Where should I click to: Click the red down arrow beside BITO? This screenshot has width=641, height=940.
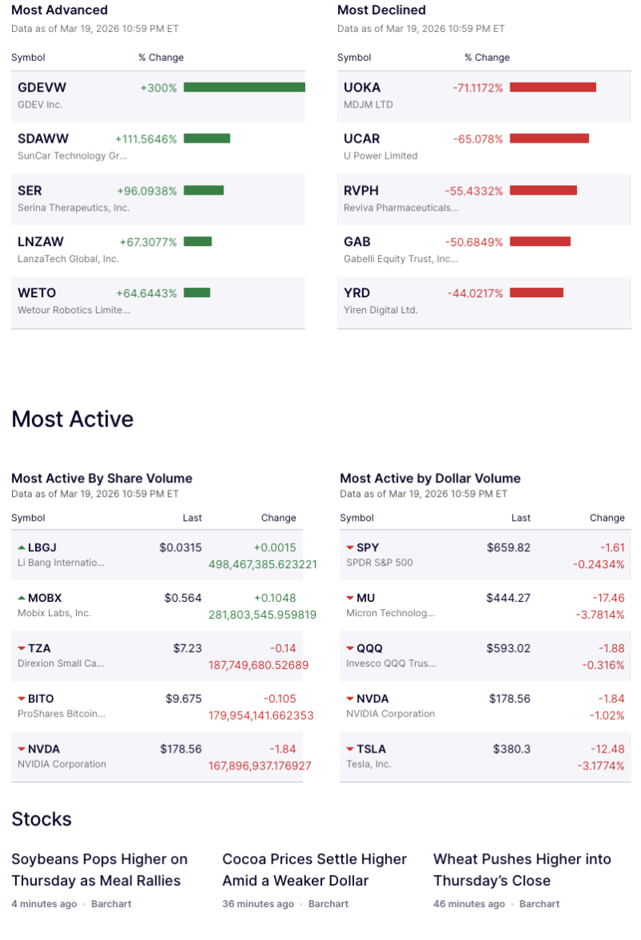22,699
